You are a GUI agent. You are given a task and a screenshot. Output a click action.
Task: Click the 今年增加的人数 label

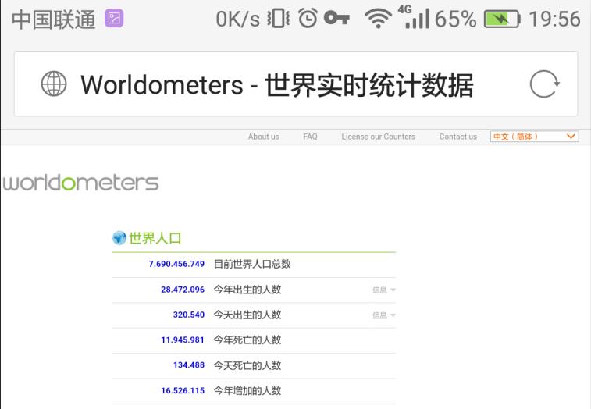click(x=247, y=390)
